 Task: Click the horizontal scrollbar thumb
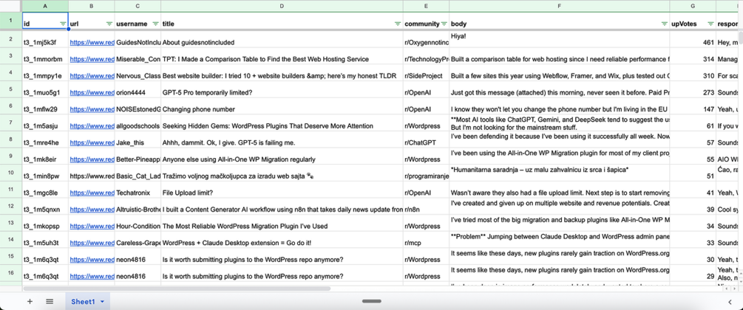coord(177,288)
